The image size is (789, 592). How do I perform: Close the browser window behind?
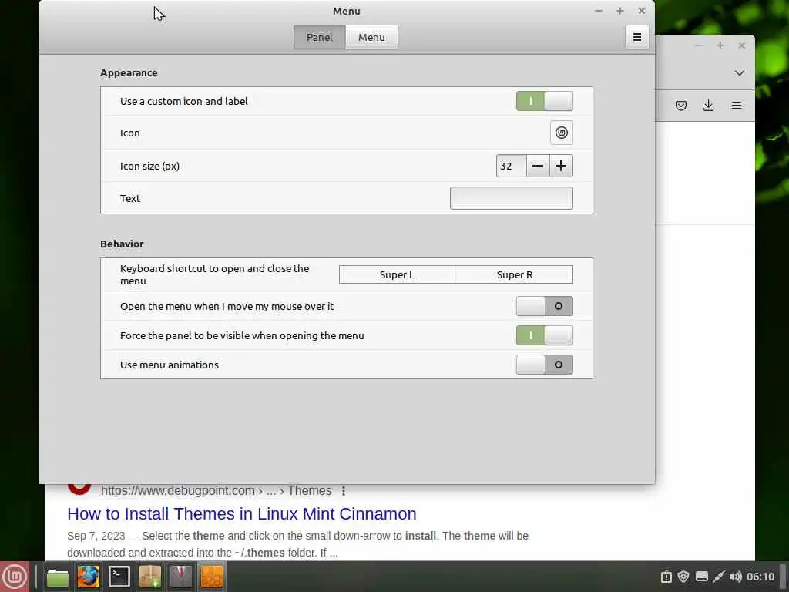point(742,45)
